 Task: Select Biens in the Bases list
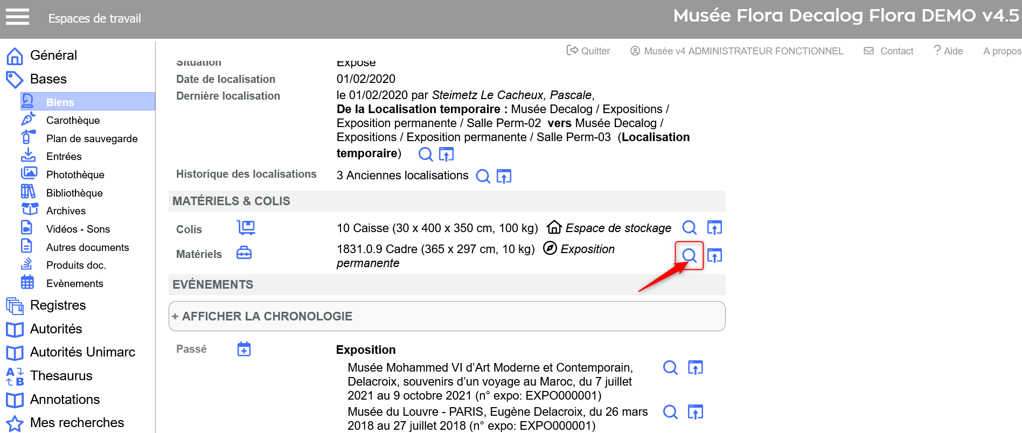(x=60, y=102)
